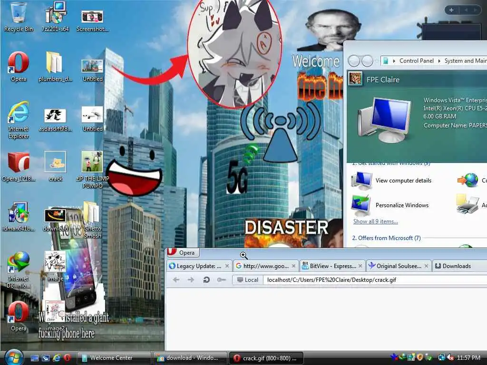Click the Opera forward navigation arrow

(191, 279)
